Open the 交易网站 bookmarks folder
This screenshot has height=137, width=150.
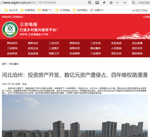pos(28,10)
